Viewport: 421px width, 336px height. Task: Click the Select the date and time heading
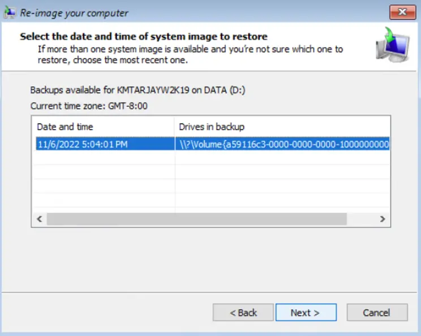pos(144,37)
